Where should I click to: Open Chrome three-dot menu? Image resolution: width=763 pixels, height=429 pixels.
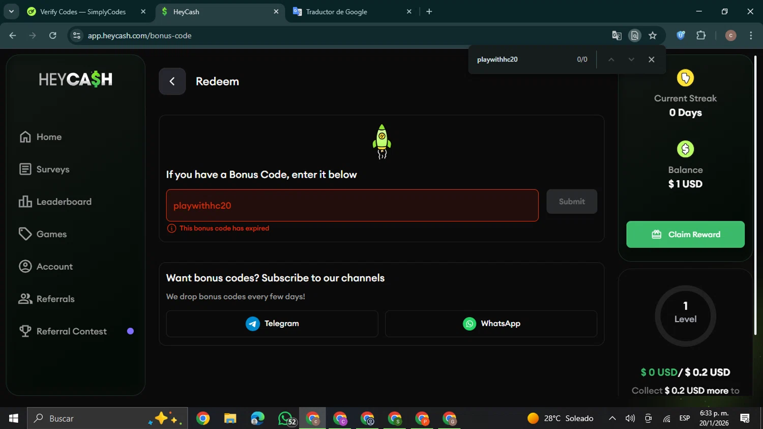click(751, 36)
